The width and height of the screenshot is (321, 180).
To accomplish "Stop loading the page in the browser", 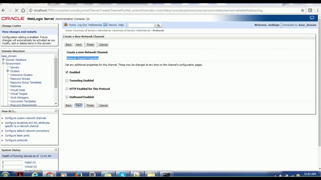I will [17, 10].
